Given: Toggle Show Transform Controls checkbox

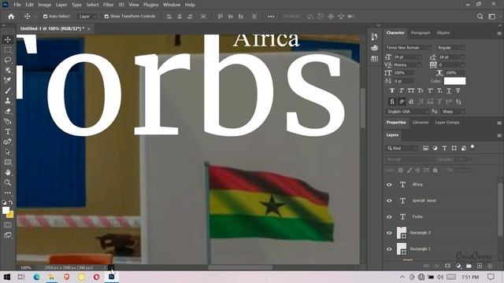Looking at the screenshot, I should click(x=106, y=17).
